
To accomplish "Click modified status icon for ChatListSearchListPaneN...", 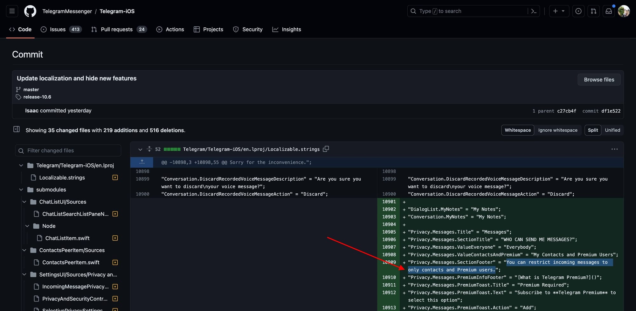I will pos(115,214).
